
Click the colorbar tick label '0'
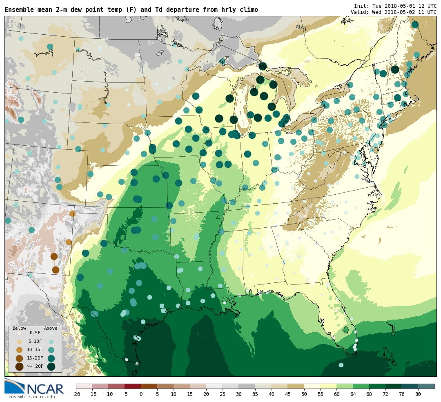tap(141, 394)
